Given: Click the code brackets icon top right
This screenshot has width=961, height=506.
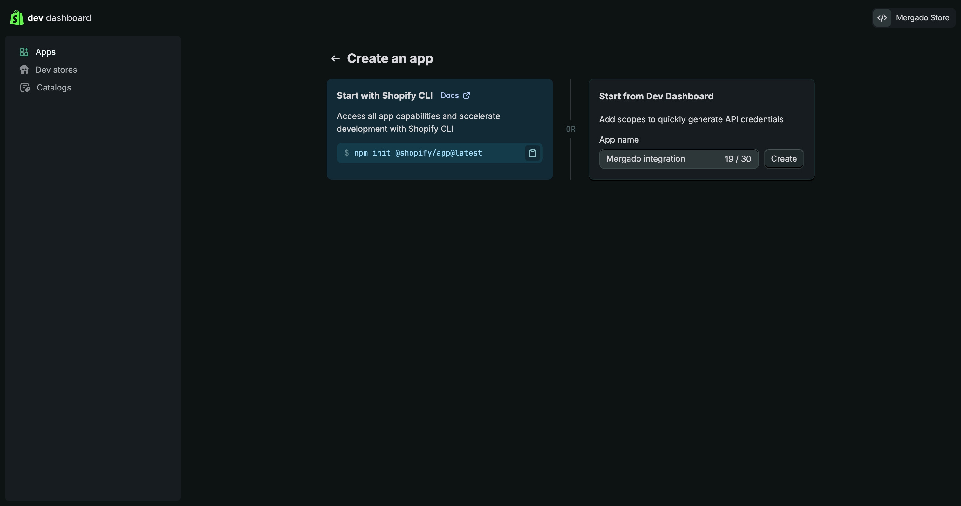Looking at the screenshot, I should click(x=882, y=18).
